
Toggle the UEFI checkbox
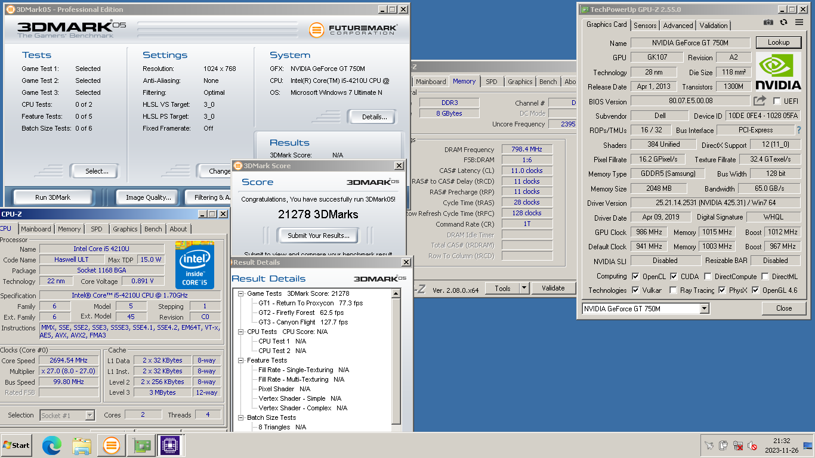tap(777, 101)
